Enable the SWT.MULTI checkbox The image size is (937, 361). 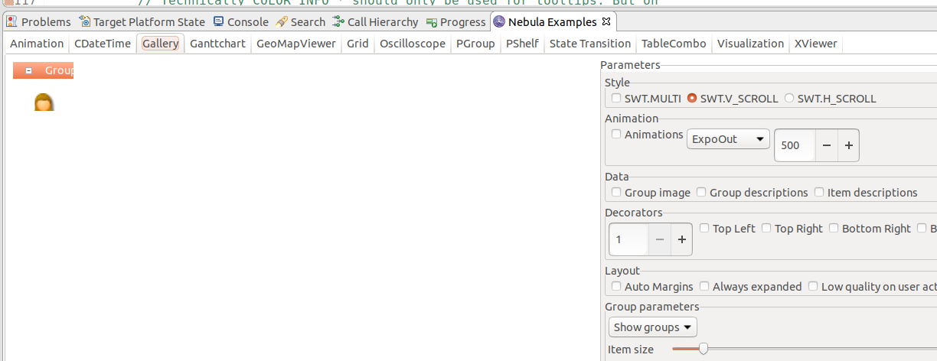pyautogui.click(x=616, y=98)
